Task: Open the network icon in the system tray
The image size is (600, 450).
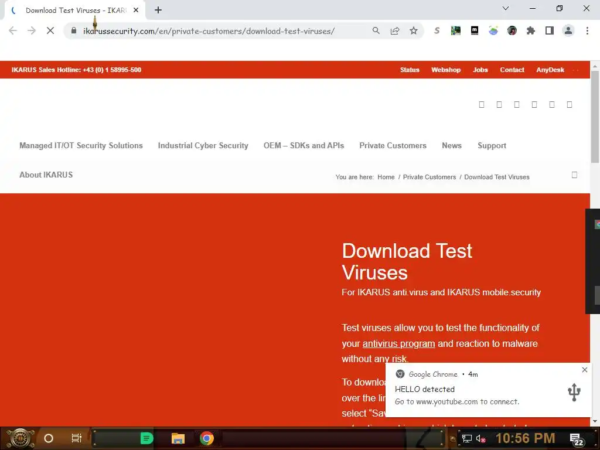Action: [x=466, y=438]
